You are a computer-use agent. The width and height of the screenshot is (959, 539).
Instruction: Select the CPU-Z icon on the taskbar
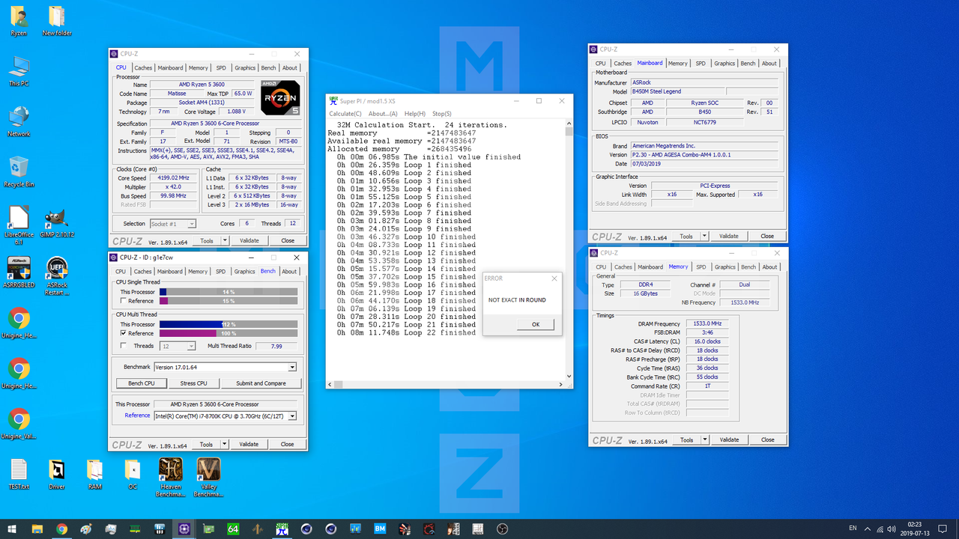[x=184, y=529]
